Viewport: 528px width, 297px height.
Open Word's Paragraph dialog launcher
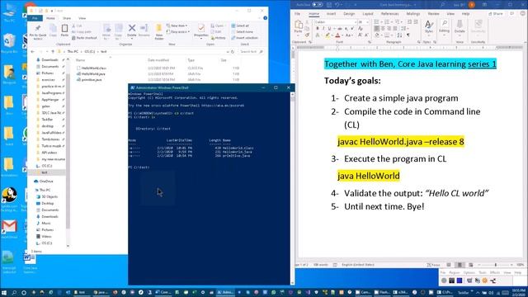tap(418, 42)
